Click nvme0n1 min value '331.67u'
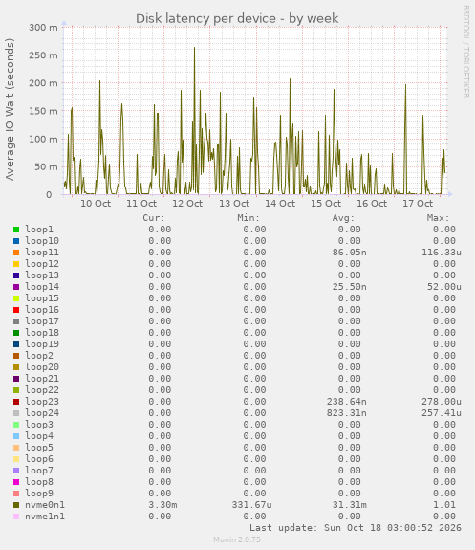The width and height of the screenshot is (475, 550). (251, 505)
